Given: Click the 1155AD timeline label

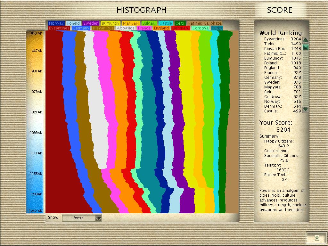Looking at the screenshot, I should pyautogui.click(x=36, y=174).
